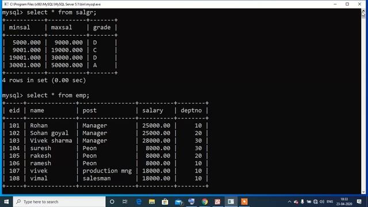The image size is (368, 207).
Task: Open the Windows Start menu
Action: [x=6, y=202]
